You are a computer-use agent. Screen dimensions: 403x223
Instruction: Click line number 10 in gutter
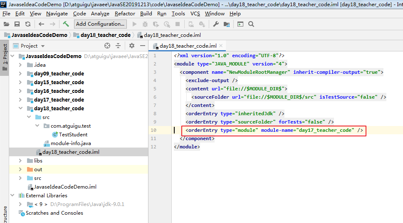pos(153,130)
